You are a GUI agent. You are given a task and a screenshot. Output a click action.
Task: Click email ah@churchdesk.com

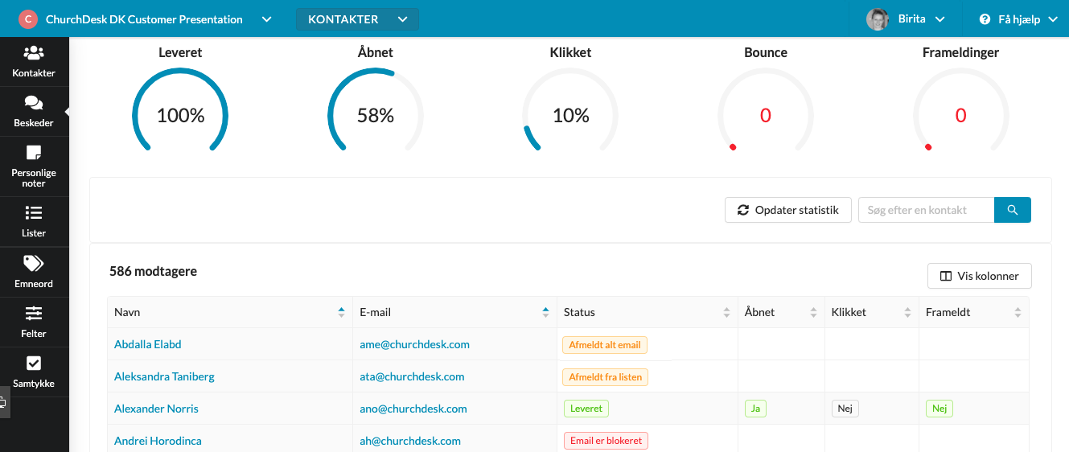[410, 441]
